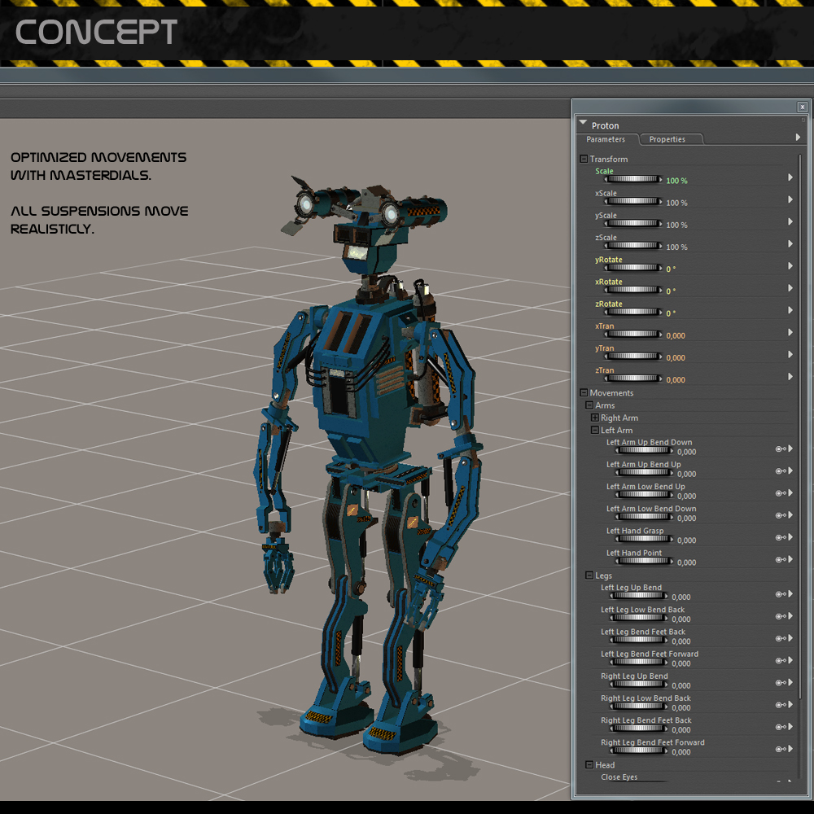Collapse the Legs group
The width and height of the screenshot is (814, 814).
589,575
